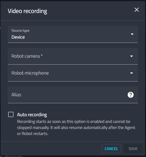Image resolution: width=146 pixels, height=157 pixels.
Task: Click the Robot camera label text
Action: point(27,56)
